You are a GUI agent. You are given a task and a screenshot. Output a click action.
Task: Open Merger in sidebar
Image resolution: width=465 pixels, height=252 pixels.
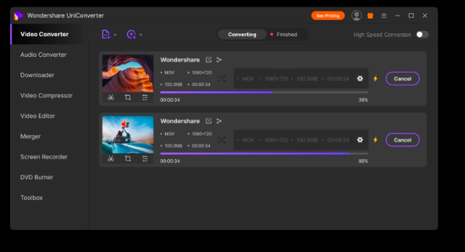30,136
